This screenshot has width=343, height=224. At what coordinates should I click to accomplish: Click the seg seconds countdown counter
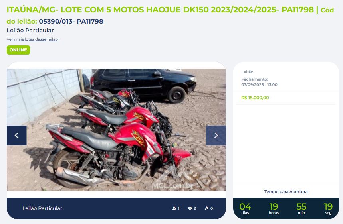tap(328, 208)
